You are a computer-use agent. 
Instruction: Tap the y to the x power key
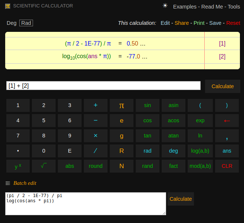pos(18,166)
